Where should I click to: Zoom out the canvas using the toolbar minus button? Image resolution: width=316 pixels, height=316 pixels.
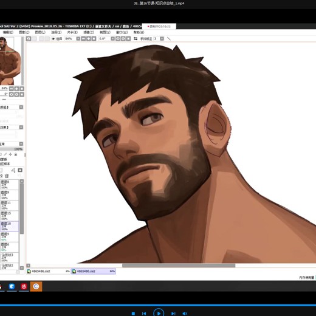[x=83, y=38]
